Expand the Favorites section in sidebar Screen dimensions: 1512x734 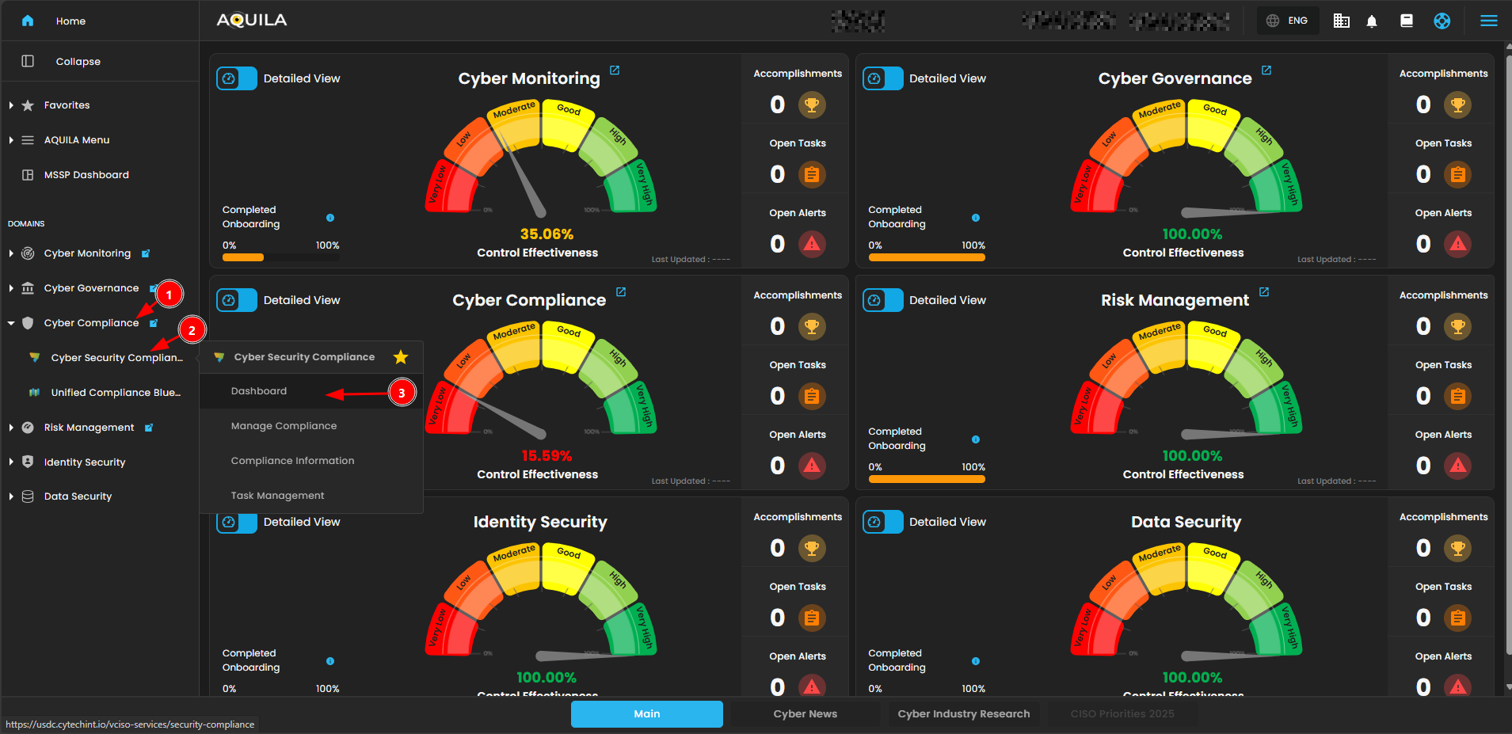11,105
